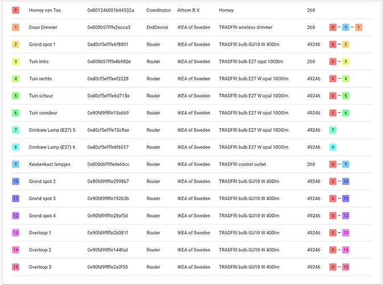
Task: Click value 260 in the Homey van Tas row
Action: (311, 10)
